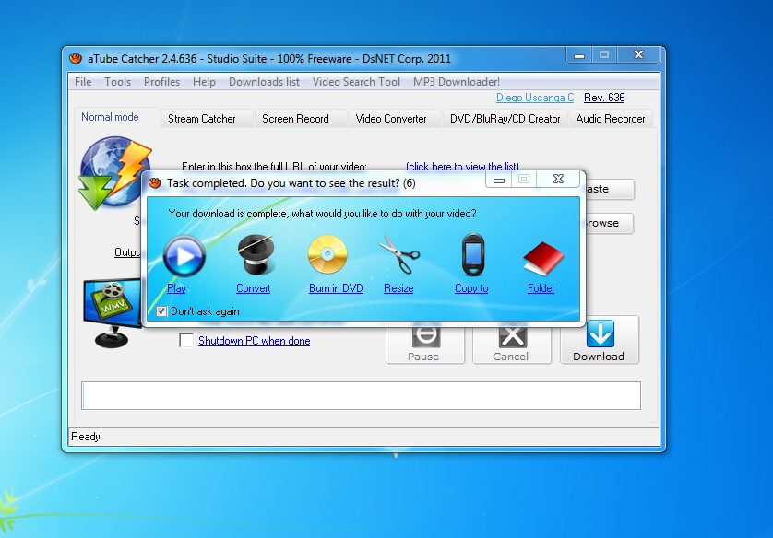Open the Profiles menu
Screen dimensions: 773x538
coord(161,82)
